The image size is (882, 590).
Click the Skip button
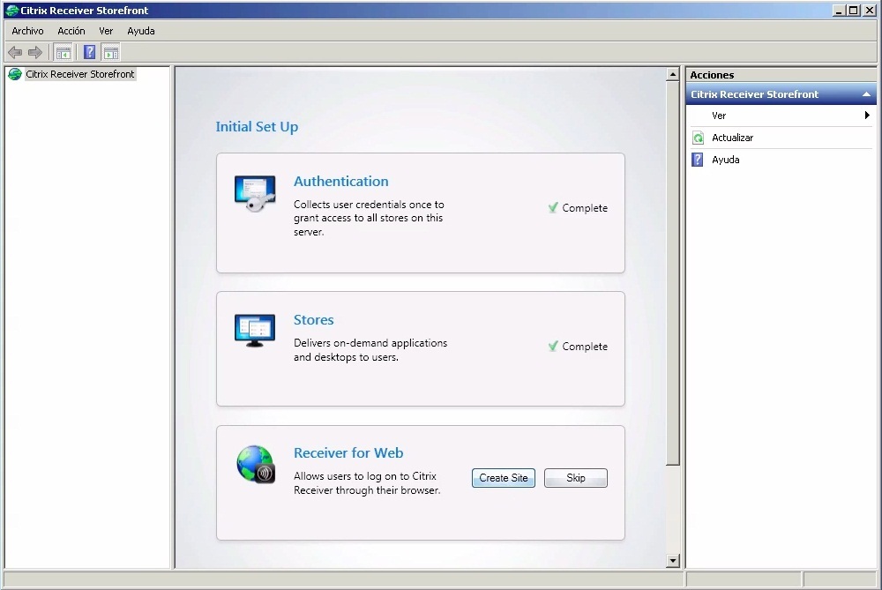point(575,478)
